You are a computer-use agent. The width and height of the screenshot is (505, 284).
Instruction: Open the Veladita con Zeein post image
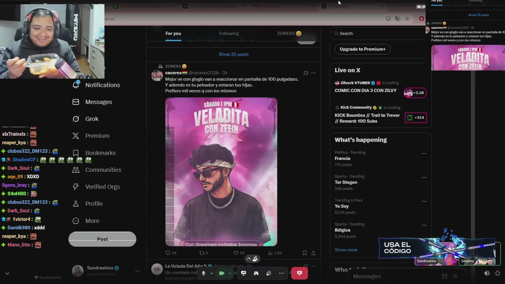tap(221, 172)
